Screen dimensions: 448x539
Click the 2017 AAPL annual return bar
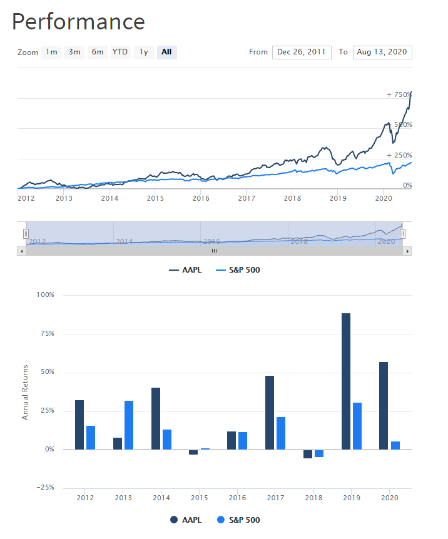(x=270, y=413)
